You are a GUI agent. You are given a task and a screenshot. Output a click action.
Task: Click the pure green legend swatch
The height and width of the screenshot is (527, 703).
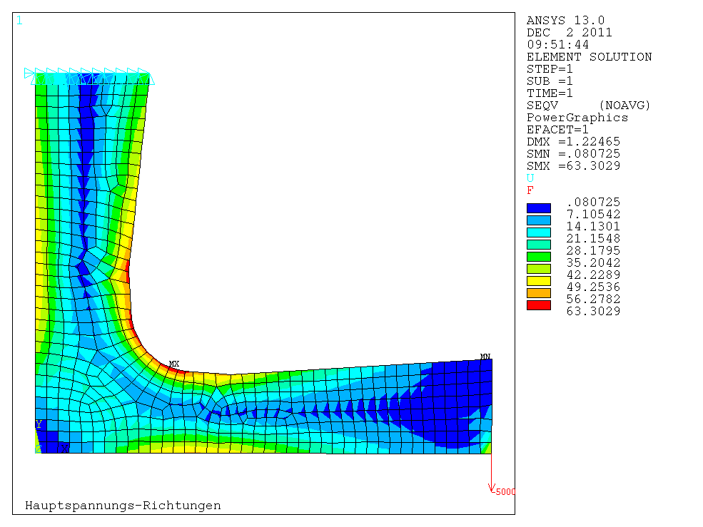[538, 257]
